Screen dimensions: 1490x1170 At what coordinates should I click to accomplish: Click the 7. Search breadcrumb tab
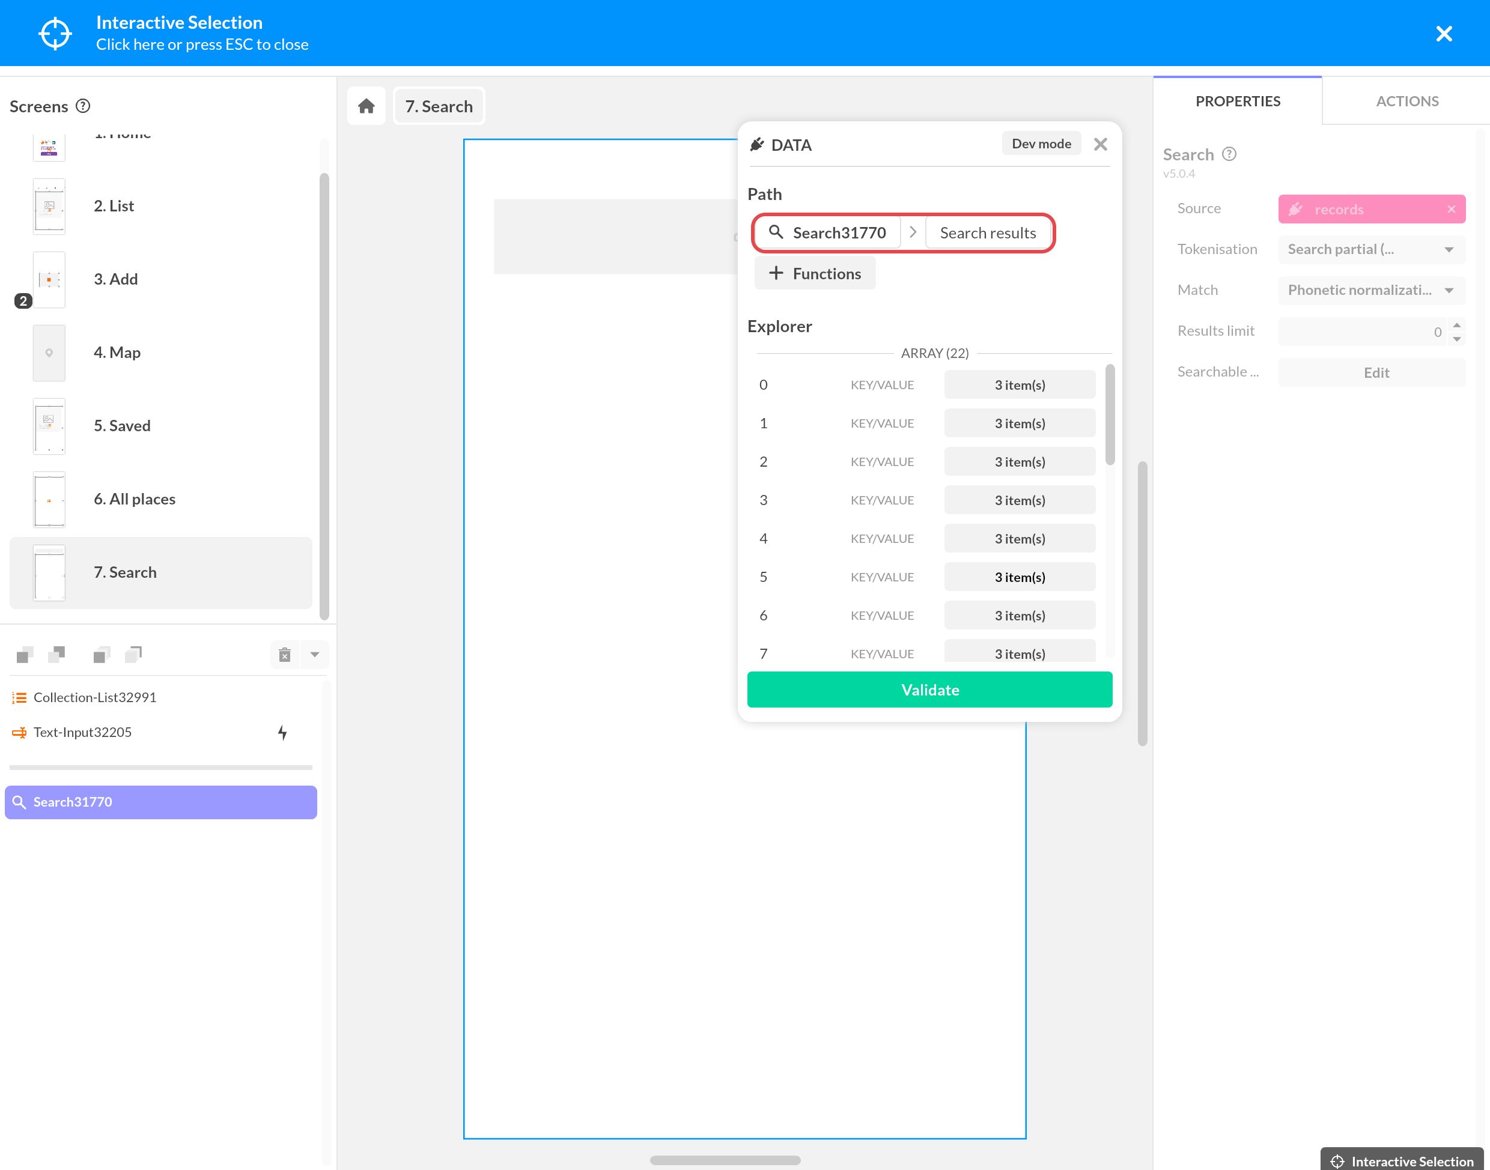click(439, 106)
